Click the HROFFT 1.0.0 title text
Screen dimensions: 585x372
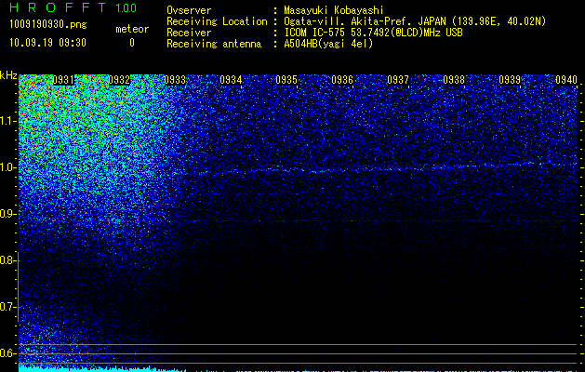tap(73, 7)
